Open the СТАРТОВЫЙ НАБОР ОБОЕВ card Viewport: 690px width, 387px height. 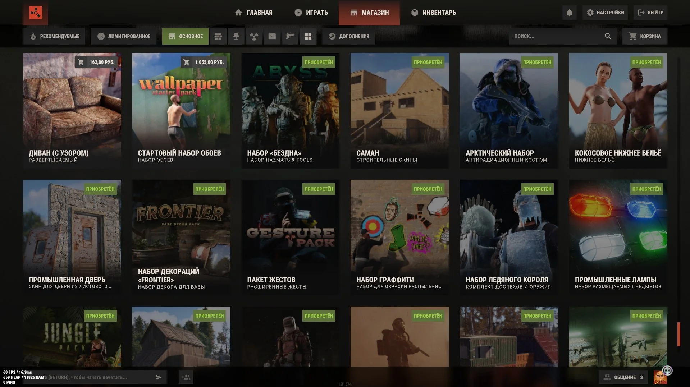click(181, 111)
